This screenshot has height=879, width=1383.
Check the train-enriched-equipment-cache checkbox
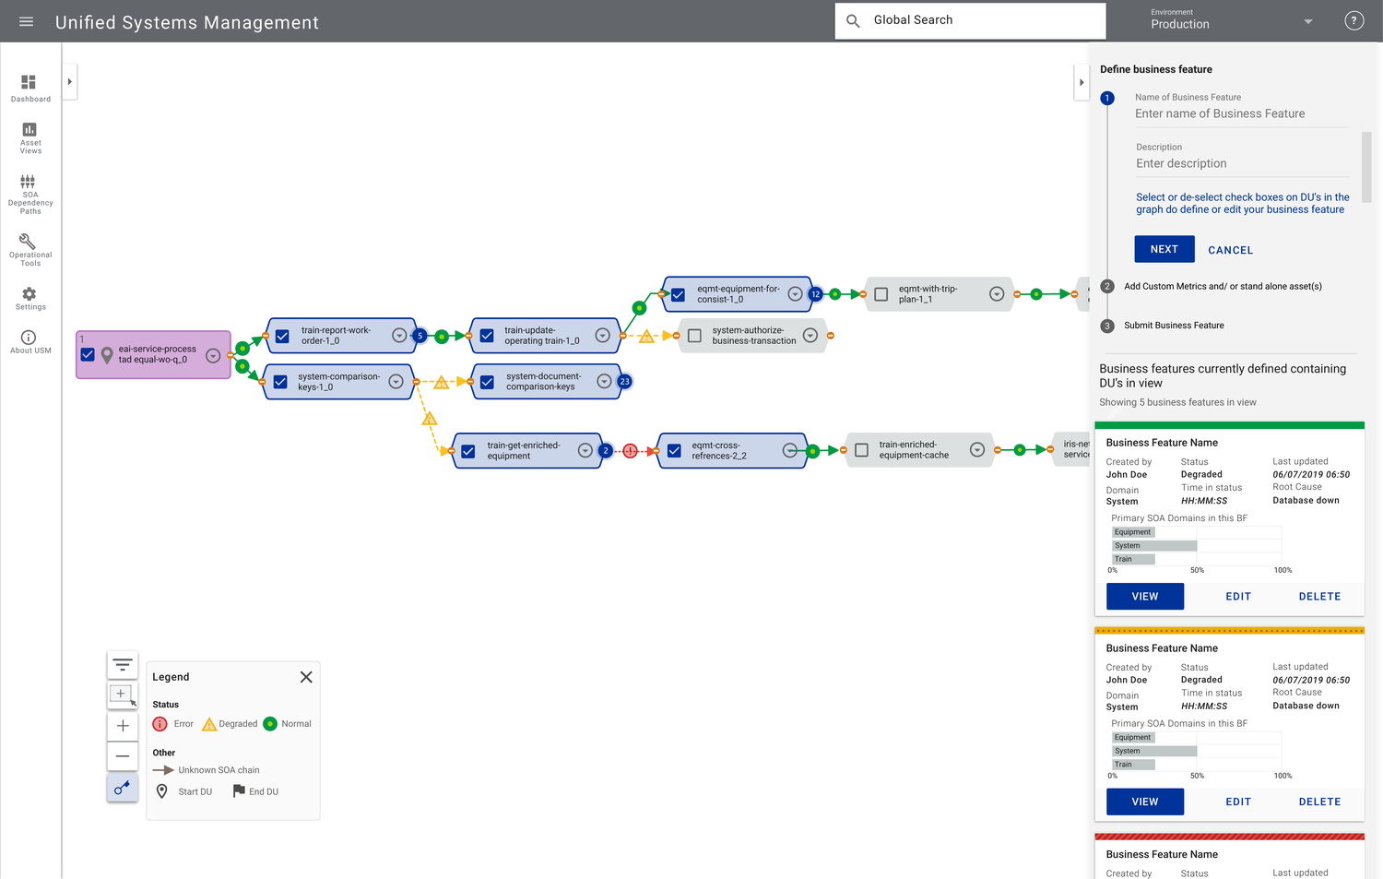(861, 450)
